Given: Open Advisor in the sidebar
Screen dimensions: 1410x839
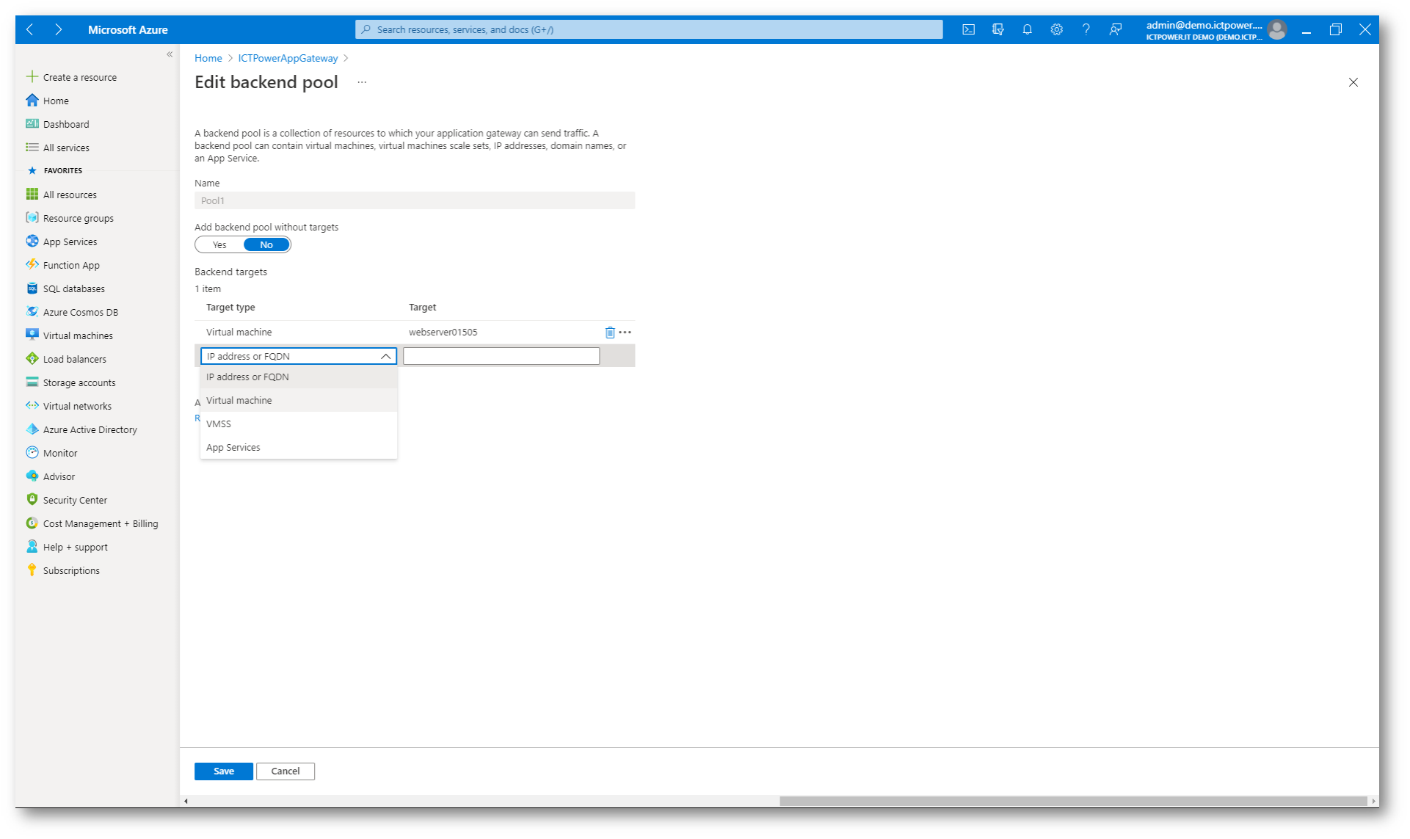Looking at the screenshot, I should pyautogui.click(x=59, y=476).
